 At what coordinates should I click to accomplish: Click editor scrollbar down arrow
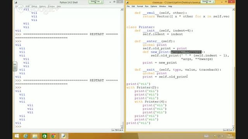click(x=233, y=127)
